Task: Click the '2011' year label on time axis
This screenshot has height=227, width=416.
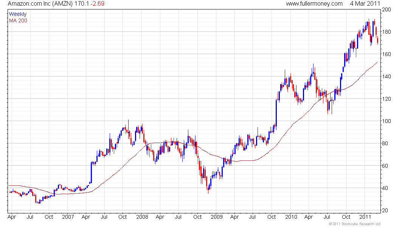Action: 365,217
